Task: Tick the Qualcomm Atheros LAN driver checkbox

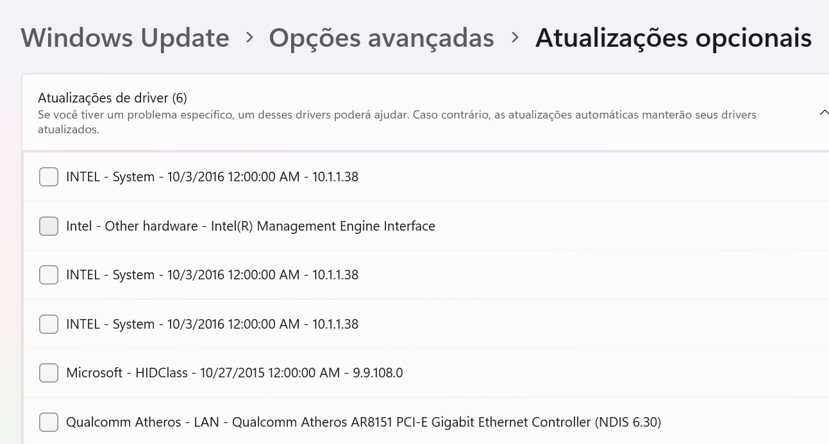Action: tap(49, 422)
